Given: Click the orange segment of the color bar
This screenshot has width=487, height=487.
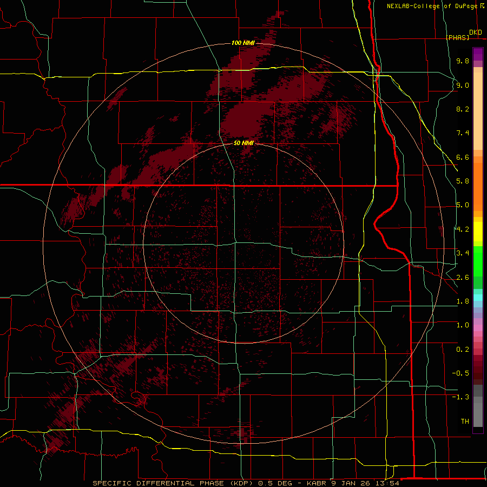Looking at the screenshot, I should coord(478,187).
